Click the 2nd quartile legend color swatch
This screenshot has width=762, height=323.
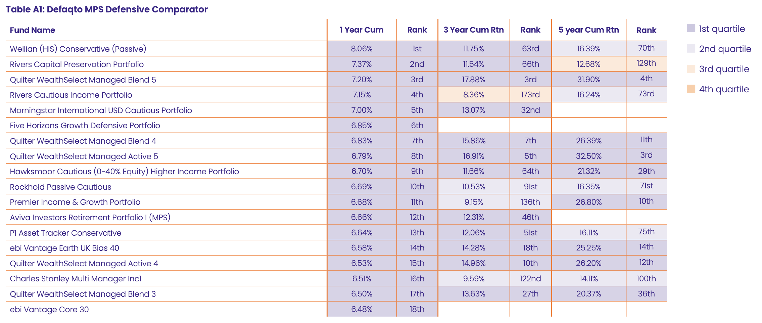tap(691, 48)
